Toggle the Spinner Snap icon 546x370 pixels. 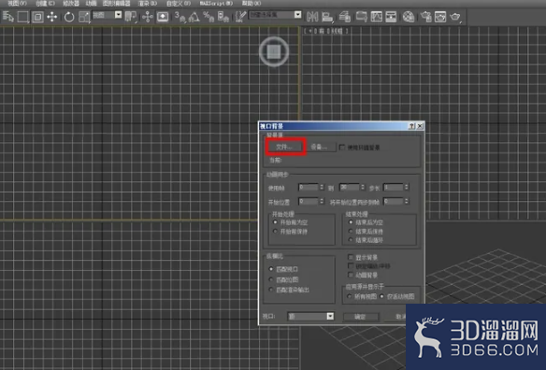click(223, 17)
